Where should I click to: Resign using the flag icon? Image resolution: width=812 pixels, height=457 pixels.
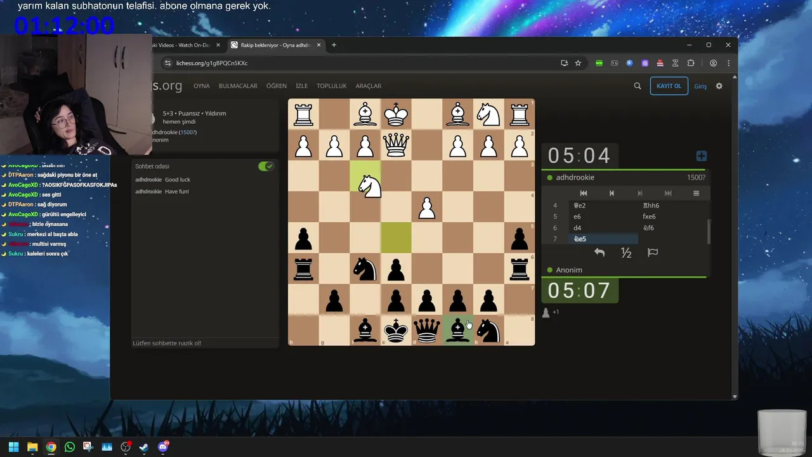(653, 253)
